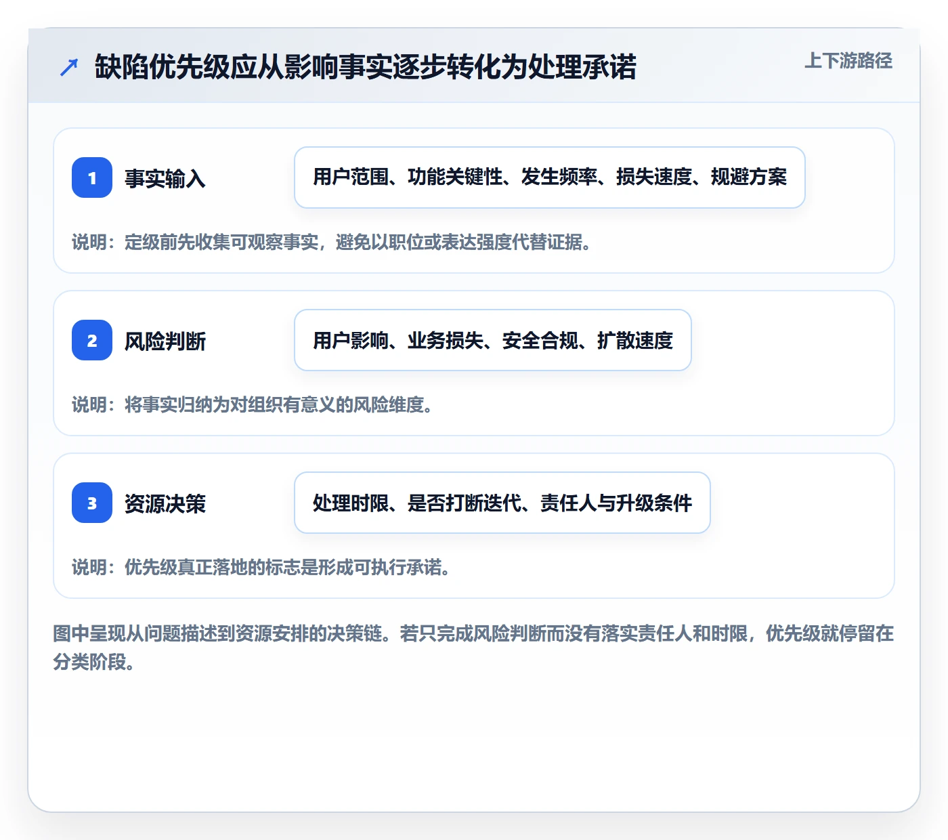This screenshot has width=948, height=840.
Task: Click the box listing 处理时限、是否打断迭代
Action: pyautogui.click(x=502, y=503)
